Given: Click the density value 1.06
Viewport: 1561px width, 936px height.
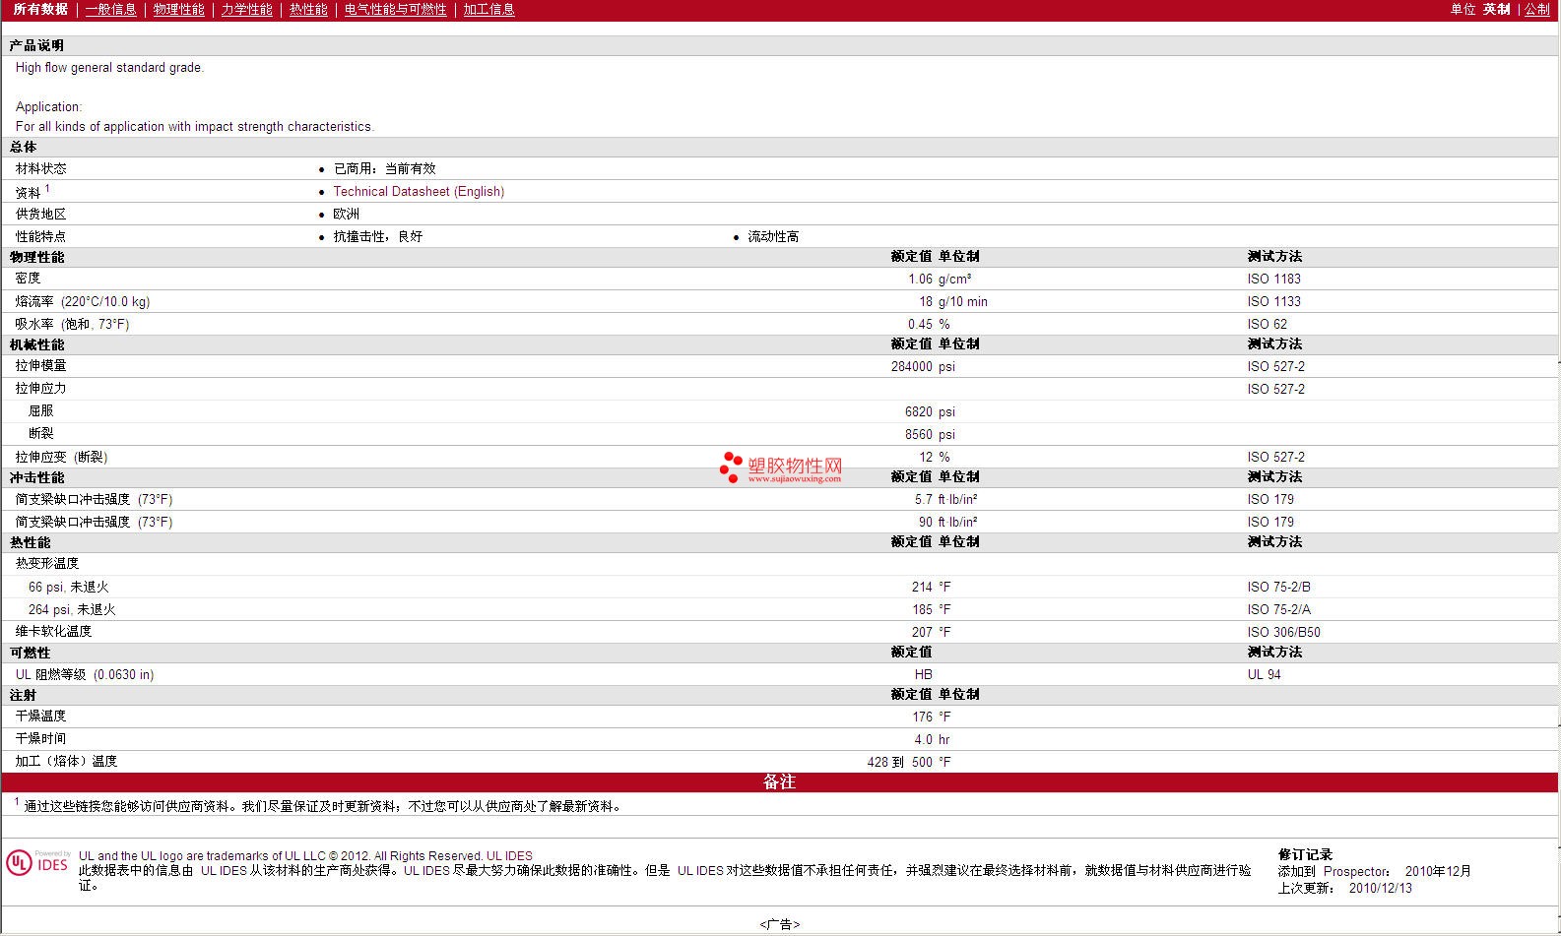Looking at the screenshot, I should point(920,280).
